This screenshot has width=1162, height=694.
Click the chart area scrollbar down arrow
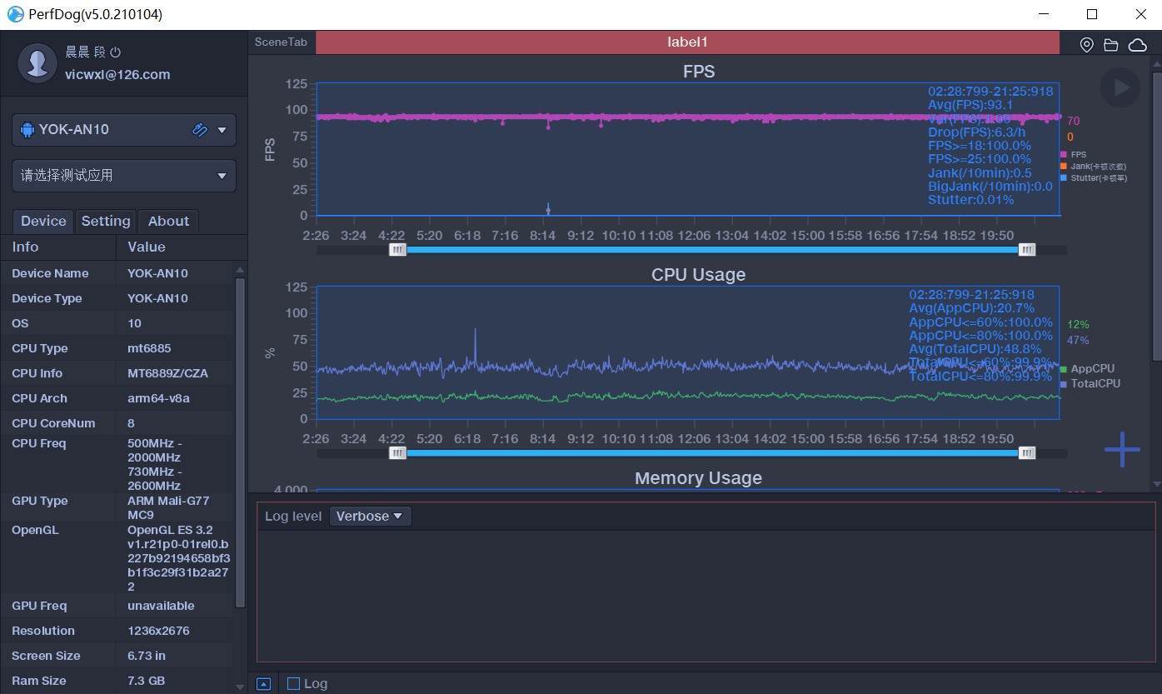(1156, 484)
